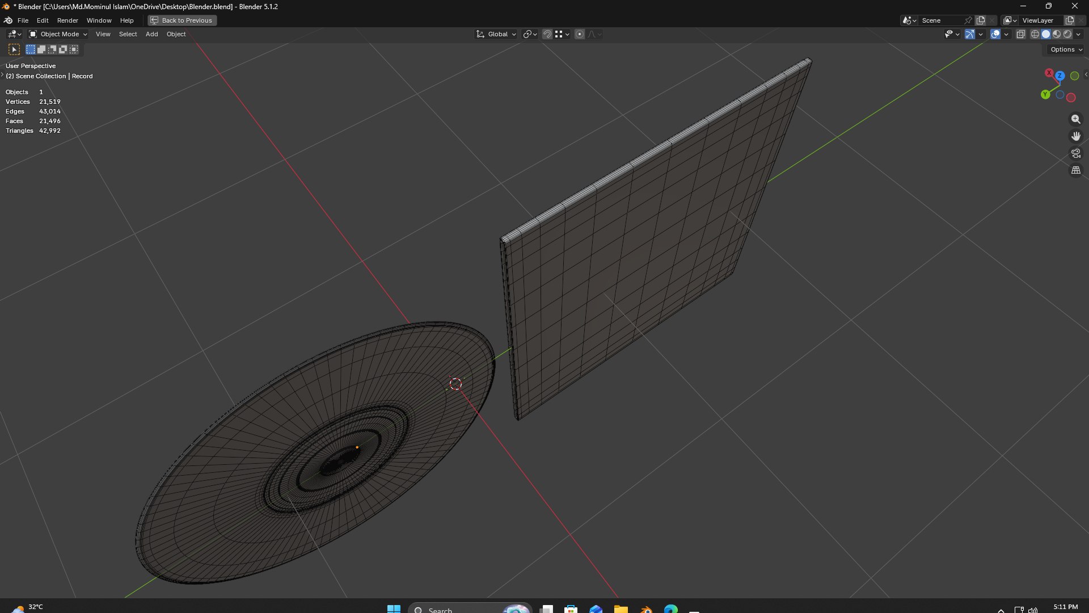Toggle the viewport overlays

(x=995, y=34)
